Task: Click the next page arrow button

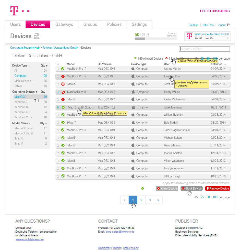Action: (158, 200)
